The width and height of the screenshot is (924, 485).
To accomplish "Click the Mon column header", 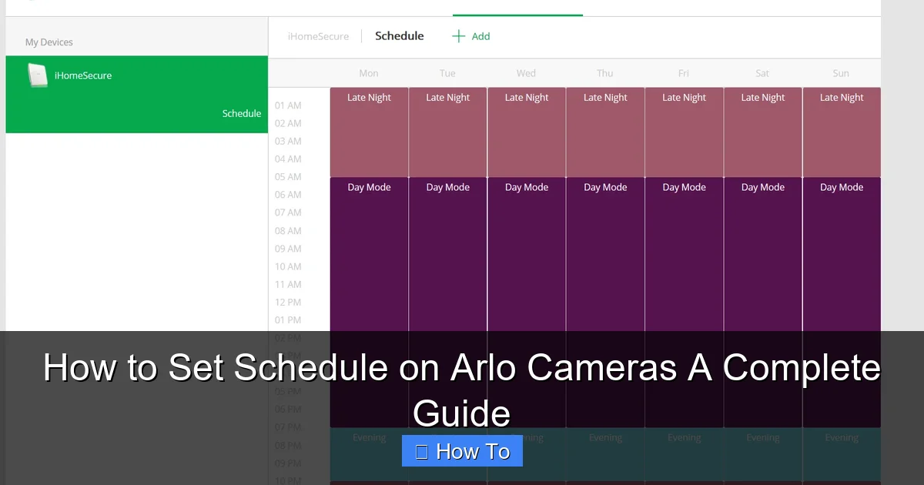I will pos(368,72).
